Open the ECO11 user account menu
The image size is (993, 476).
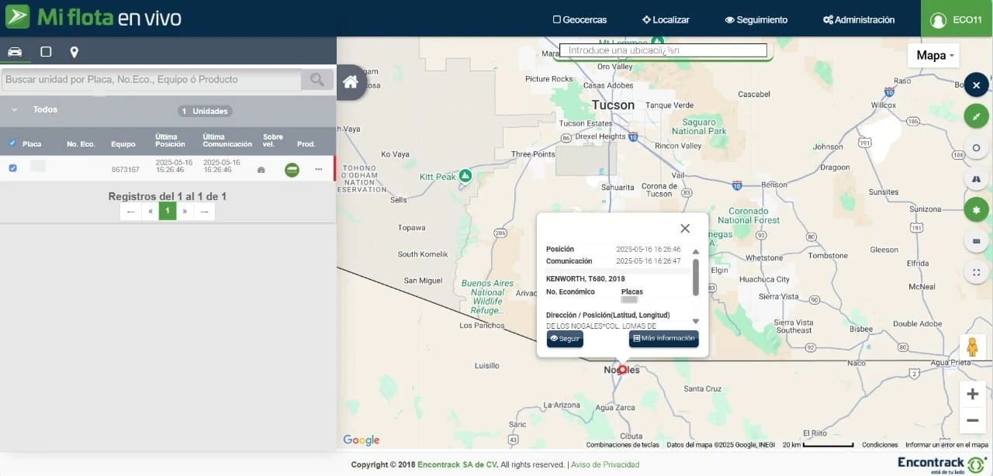[956, 19]
